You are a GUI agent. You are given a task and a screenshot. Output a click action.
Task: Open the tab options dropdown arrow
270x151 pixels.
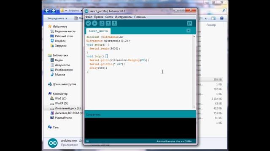coord(189,31)
